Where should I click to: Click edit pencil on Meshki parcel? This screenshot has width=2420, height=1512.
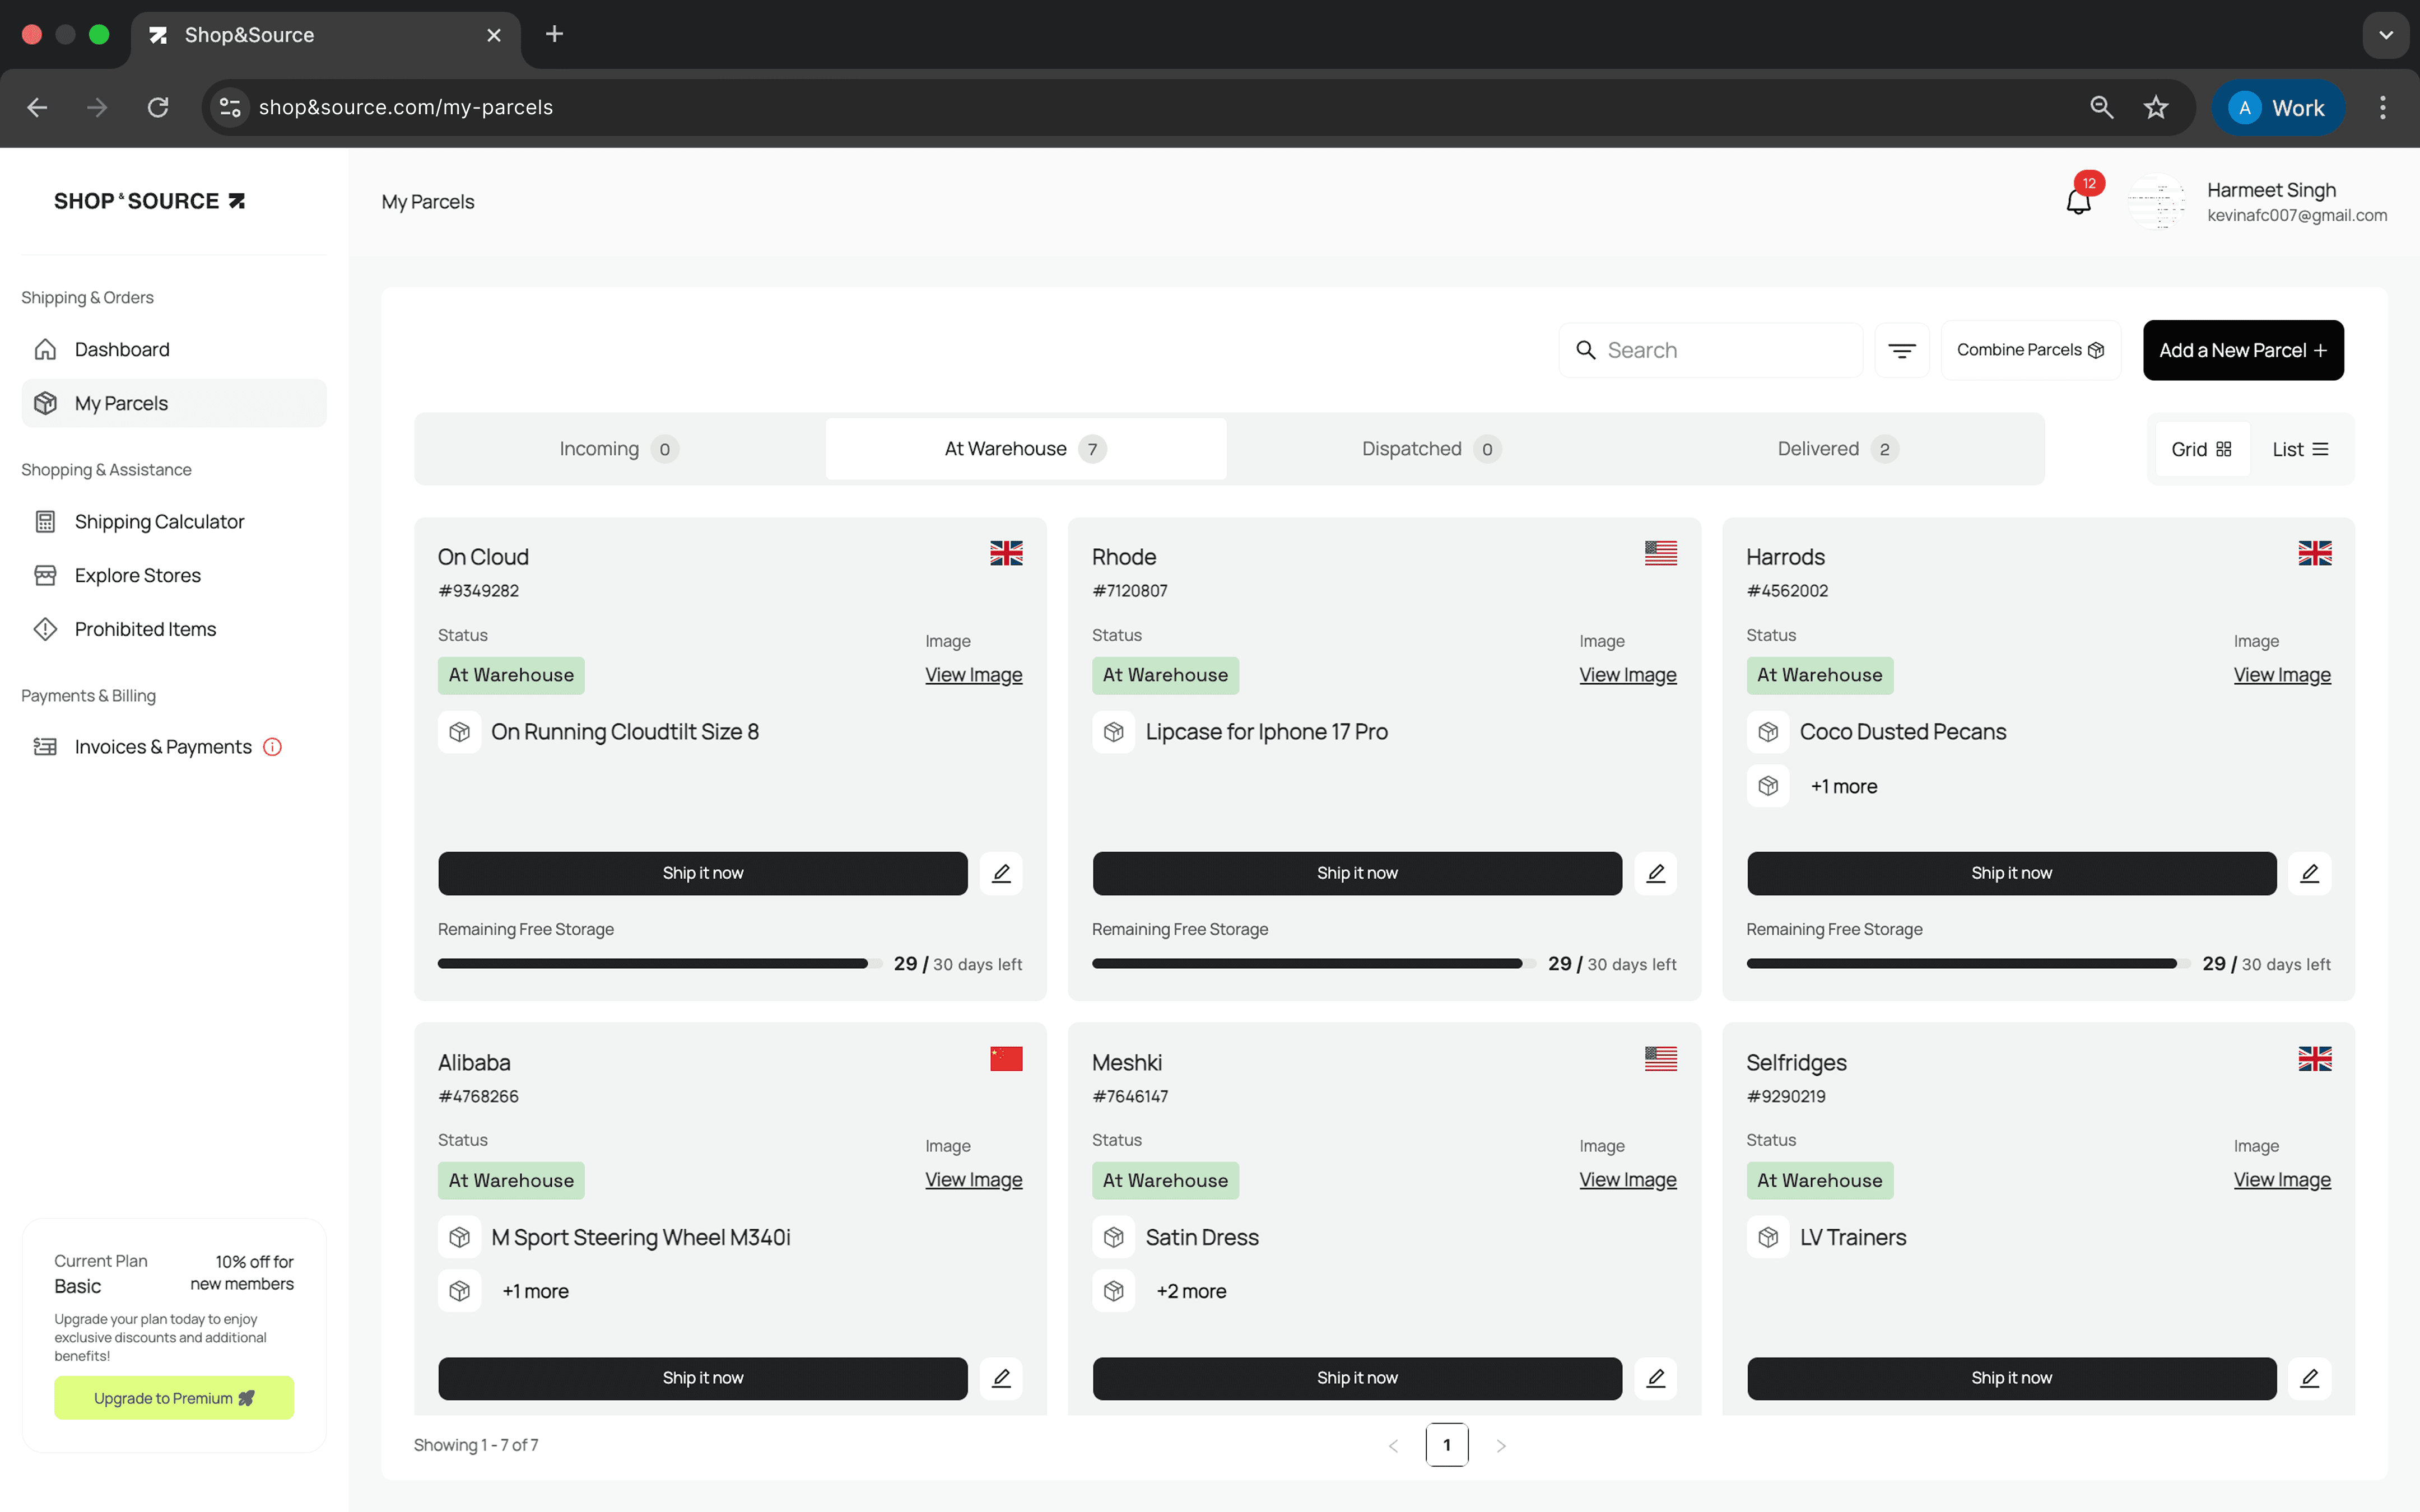click(x=1655, y=1378)
